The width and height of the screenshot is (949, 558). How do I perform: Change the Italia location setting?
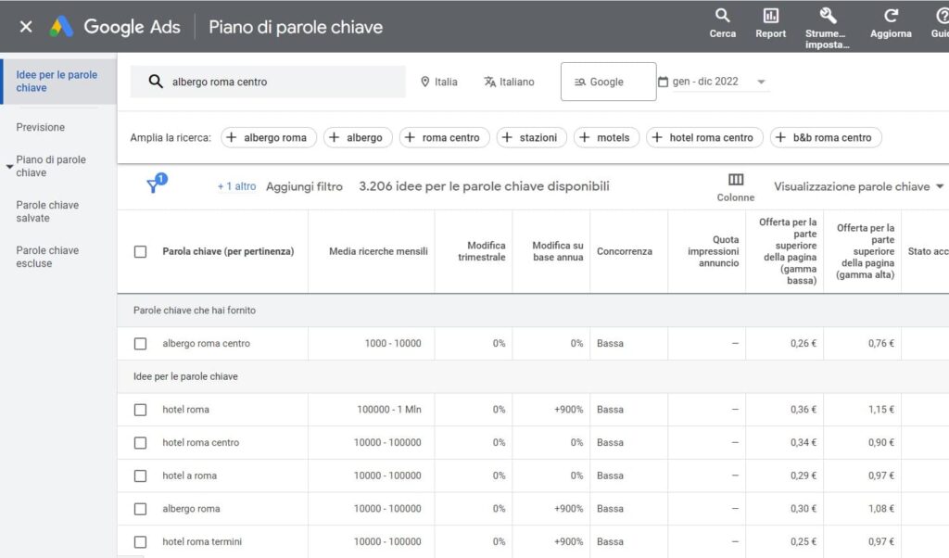tap(438, 82)
